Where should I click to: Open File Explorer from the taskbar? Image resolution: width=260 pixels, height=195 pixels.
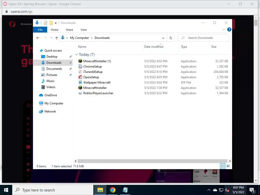coord(100,190)
